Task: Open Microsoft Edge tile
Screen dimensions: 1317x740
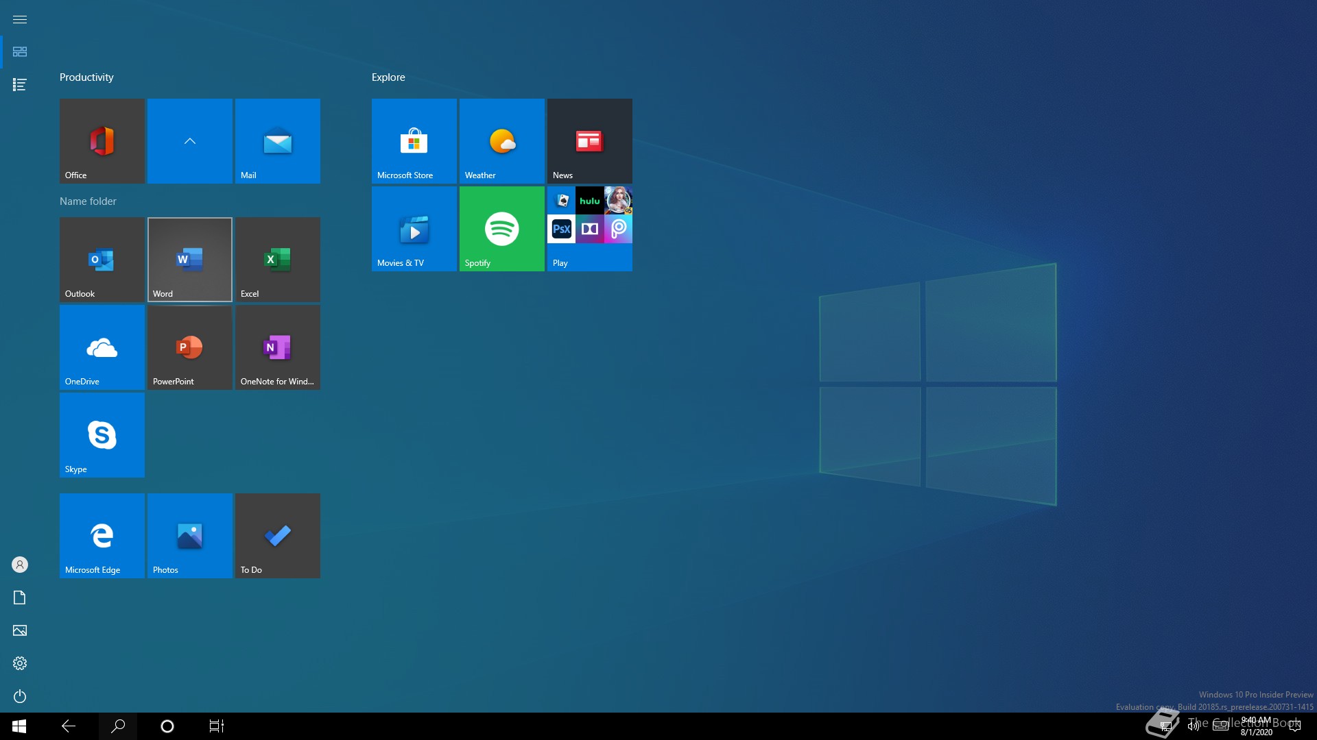Action: (x=102, y=535)
